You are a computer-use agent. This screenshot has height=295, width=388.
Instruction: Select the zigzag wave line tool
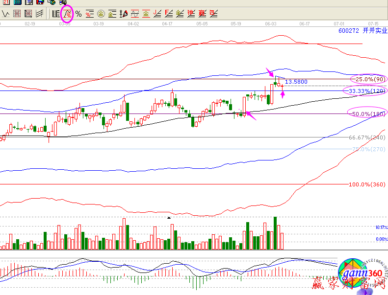pos(6,14)
